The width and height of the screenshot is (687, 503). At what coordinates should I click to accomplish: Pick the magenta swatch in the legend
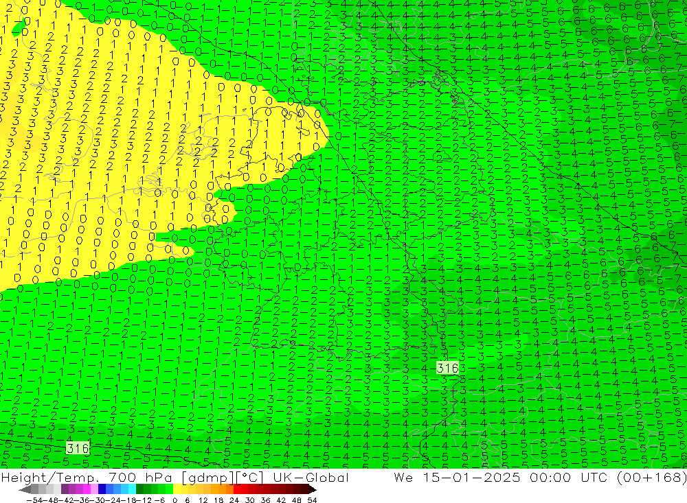coord(87,489)
